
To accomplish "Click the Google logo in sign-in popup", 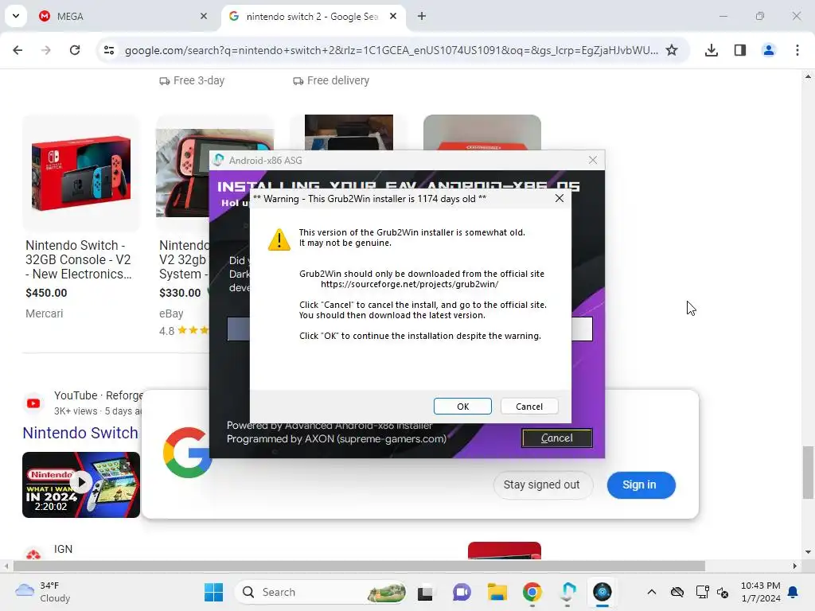I will click(x=186, y=452).
